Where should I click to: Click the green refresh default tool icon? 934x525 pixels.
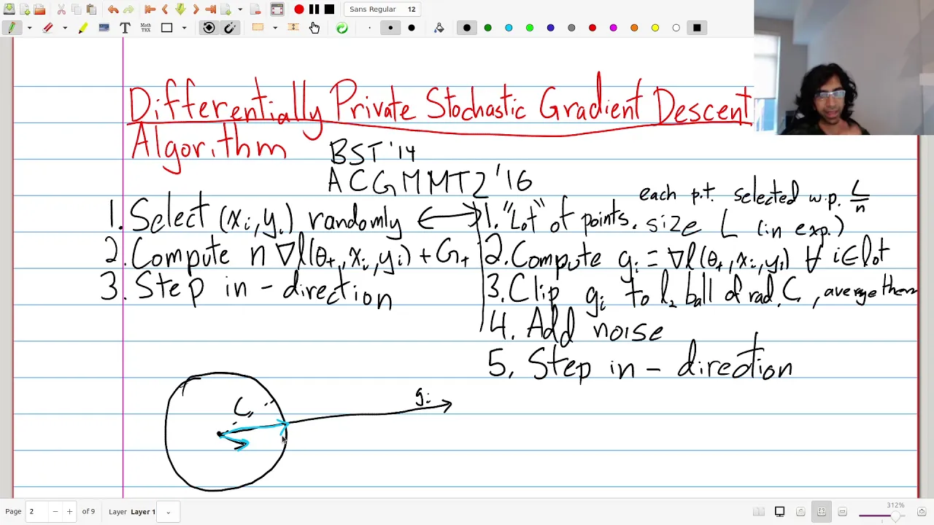341,28
